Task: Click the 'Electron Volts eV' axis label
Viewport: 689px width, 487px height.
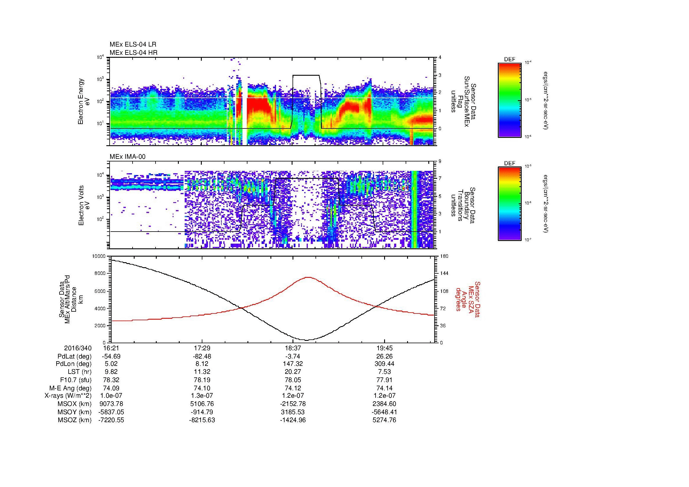Action: click(x=84, y=205)
